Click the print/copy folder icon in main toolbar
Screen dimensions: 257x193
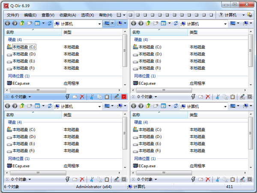point(250,15)
